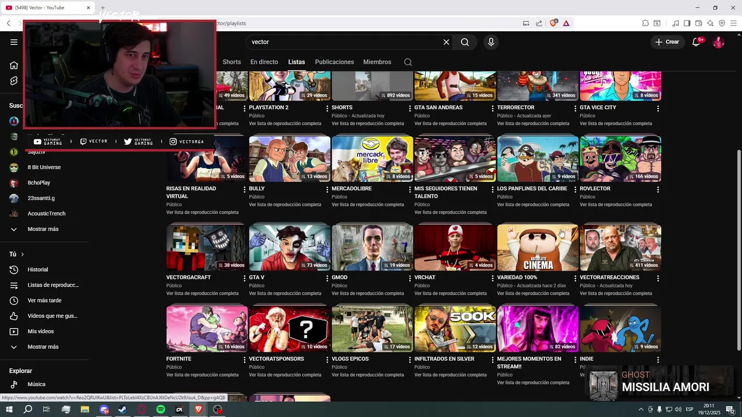Open the Shorts icon in the sidebar

(14, 81)
